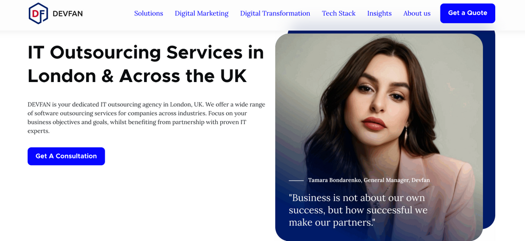Click the "Business is not about" quote text
525x241 pixels.
(x=358, y=210)
